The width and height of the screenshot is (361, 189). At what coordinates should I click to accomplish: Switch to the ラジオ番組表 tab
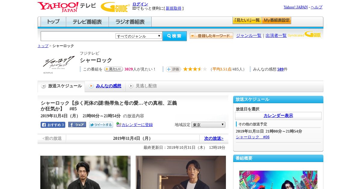(x=130, y=22)
